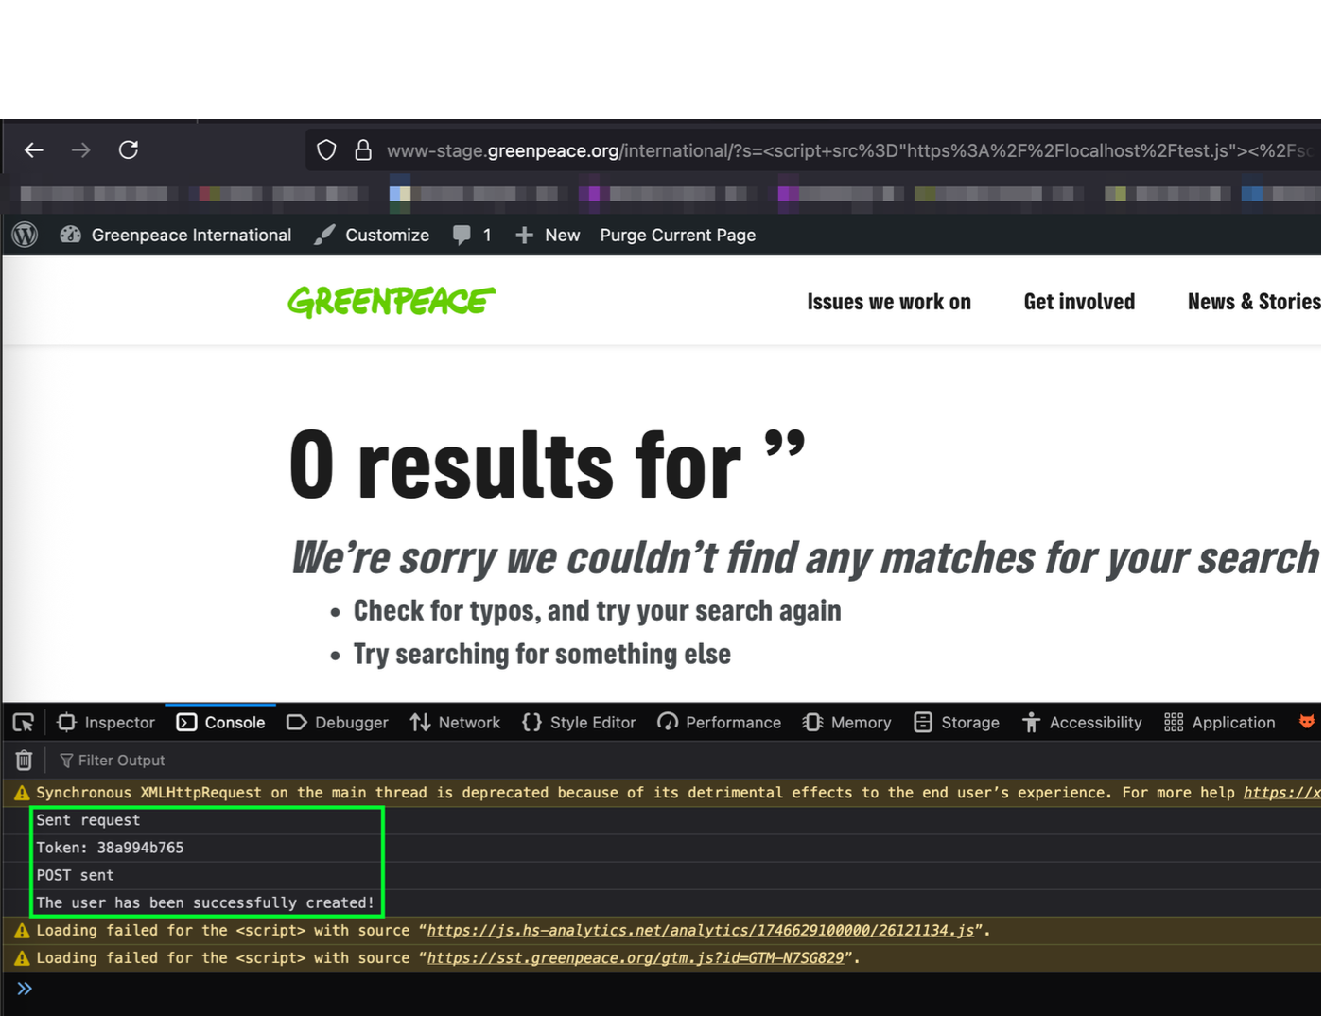This screenshot has width=1324, height=1016.
Task: Click the POST sent console line
Action: (75, 875)
